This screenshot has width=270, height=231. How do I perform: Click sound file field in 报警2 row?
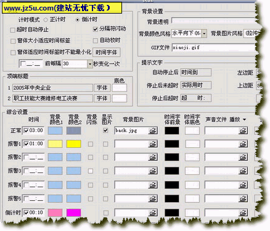click(222, 158)
